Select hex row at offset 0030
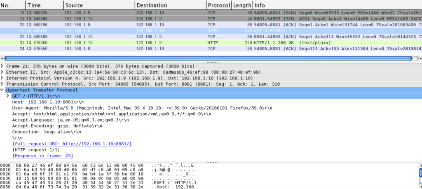Image resolution: width=422 pixels, height=189 pixels. point(98,178)
